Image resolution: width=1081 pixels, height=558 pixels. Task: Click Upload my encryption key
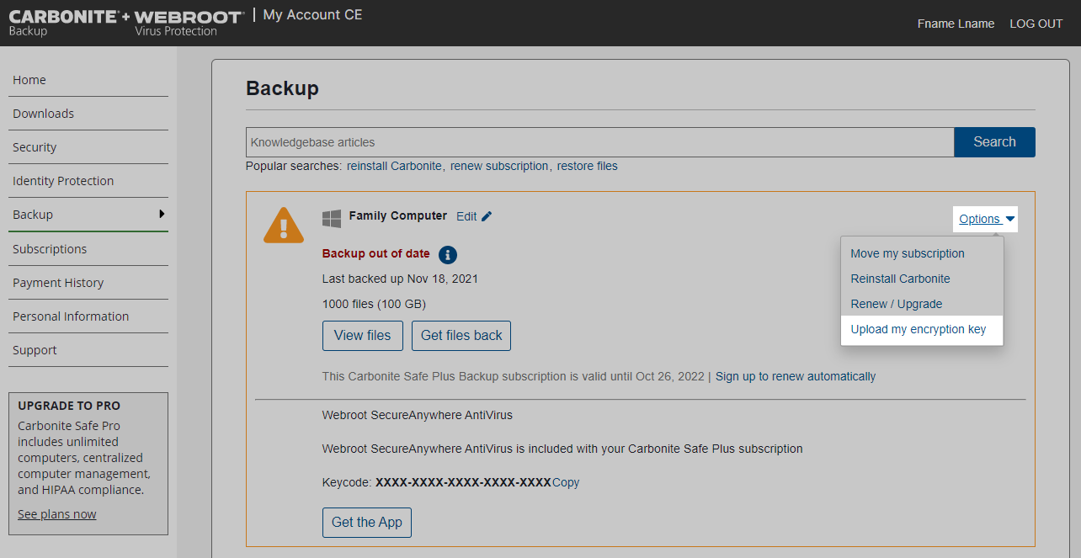pyautogui.click(x=918, y=329)
